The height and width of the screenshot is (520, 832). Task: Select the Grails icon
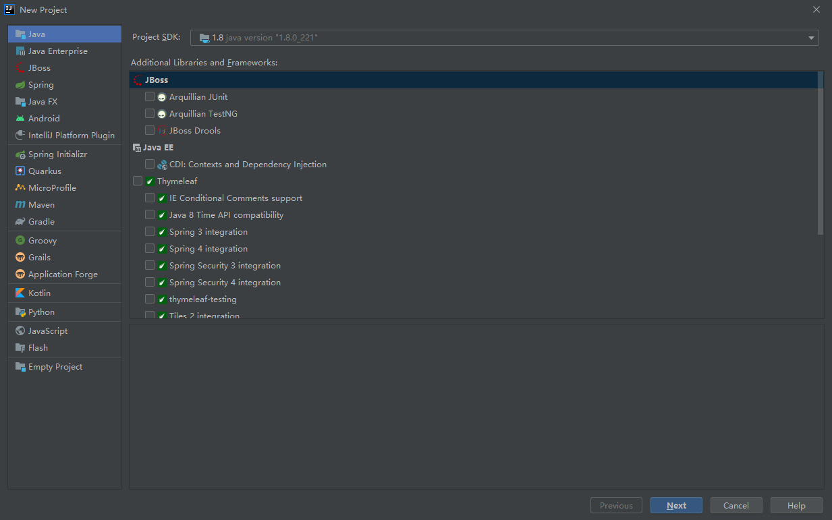coord(20,258)
